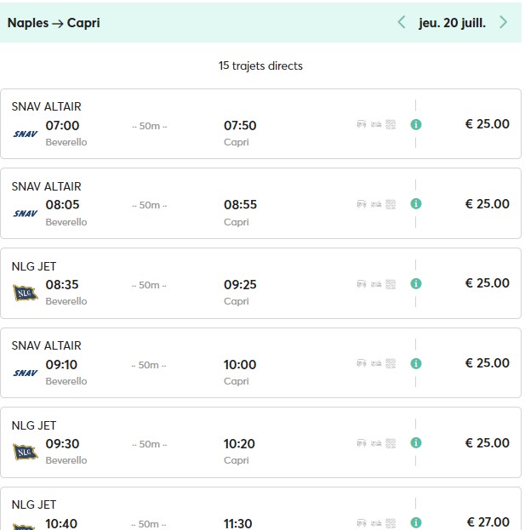Click NLG flag logo on 09:30 trip

click(26, 452)
